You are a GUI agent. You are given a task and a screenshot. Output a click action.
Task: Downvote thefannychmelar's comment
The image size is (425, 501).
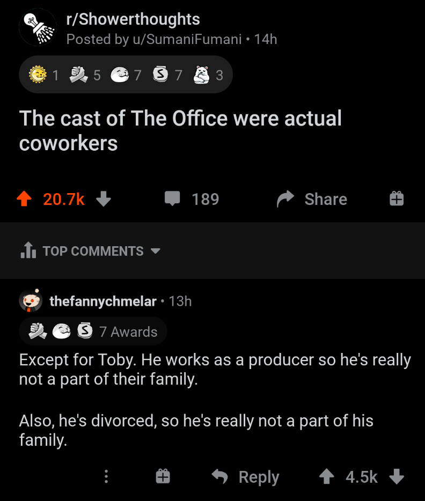point(395,476)
